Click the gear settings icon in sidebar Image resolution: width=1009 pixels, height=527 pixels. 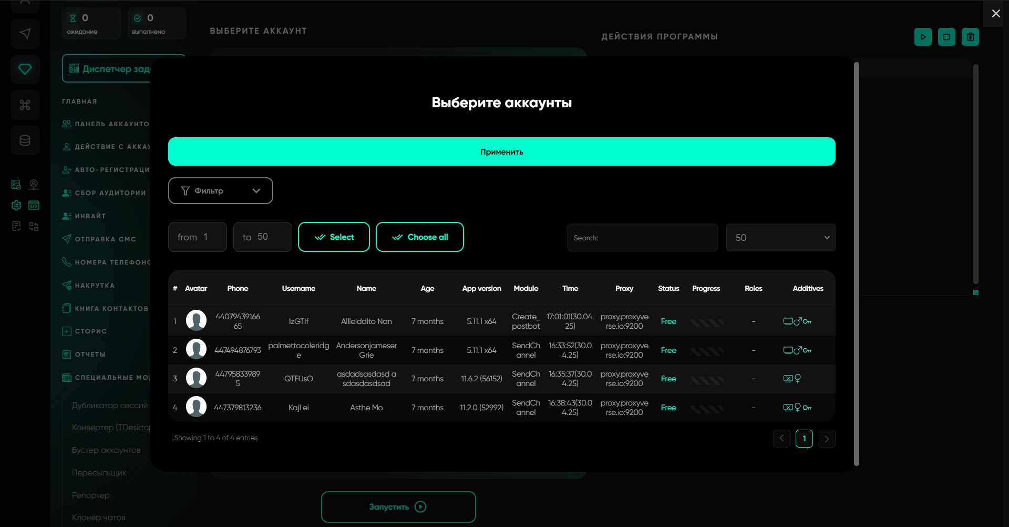click(16, 205)
